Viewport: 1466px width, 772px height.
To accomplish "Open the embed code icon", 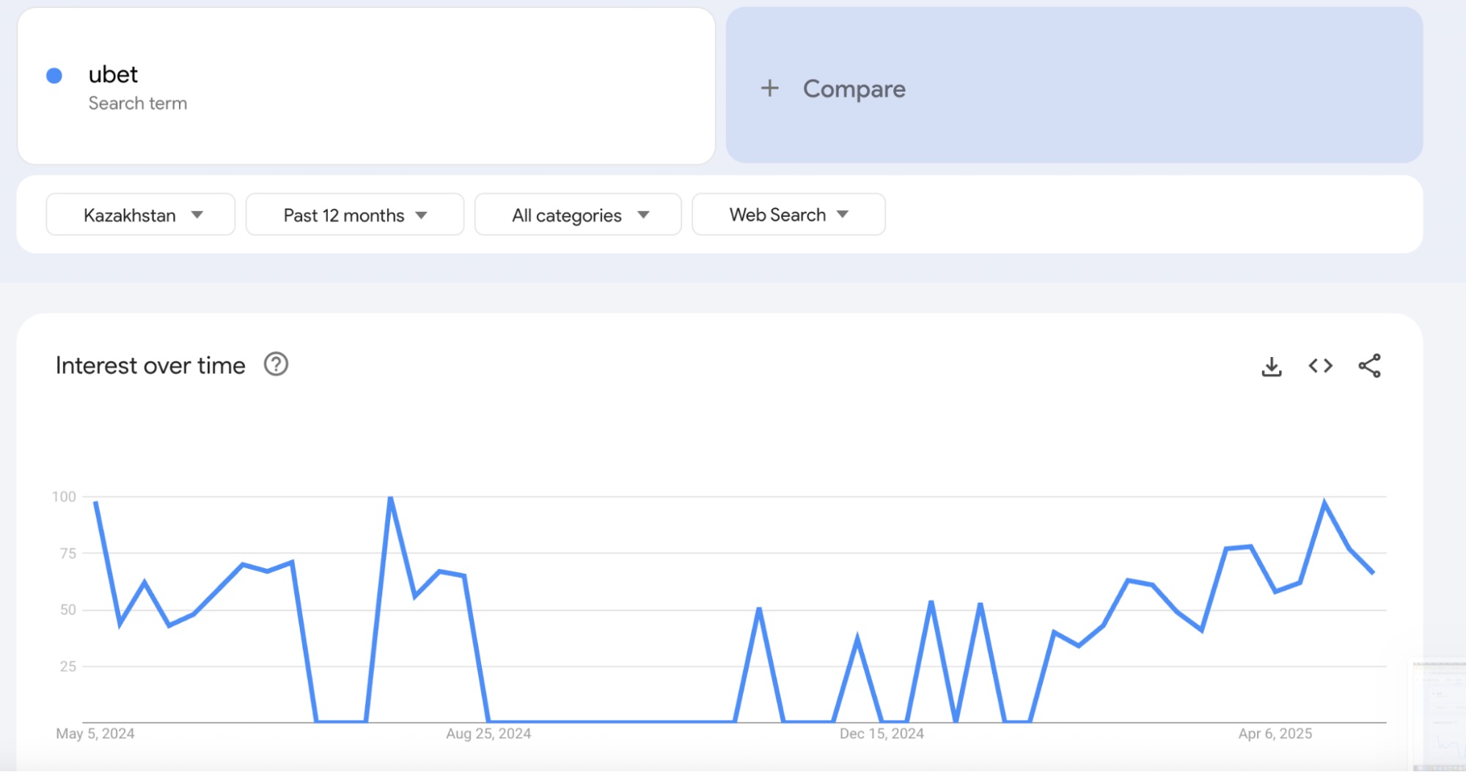I will click(1320, 366).
